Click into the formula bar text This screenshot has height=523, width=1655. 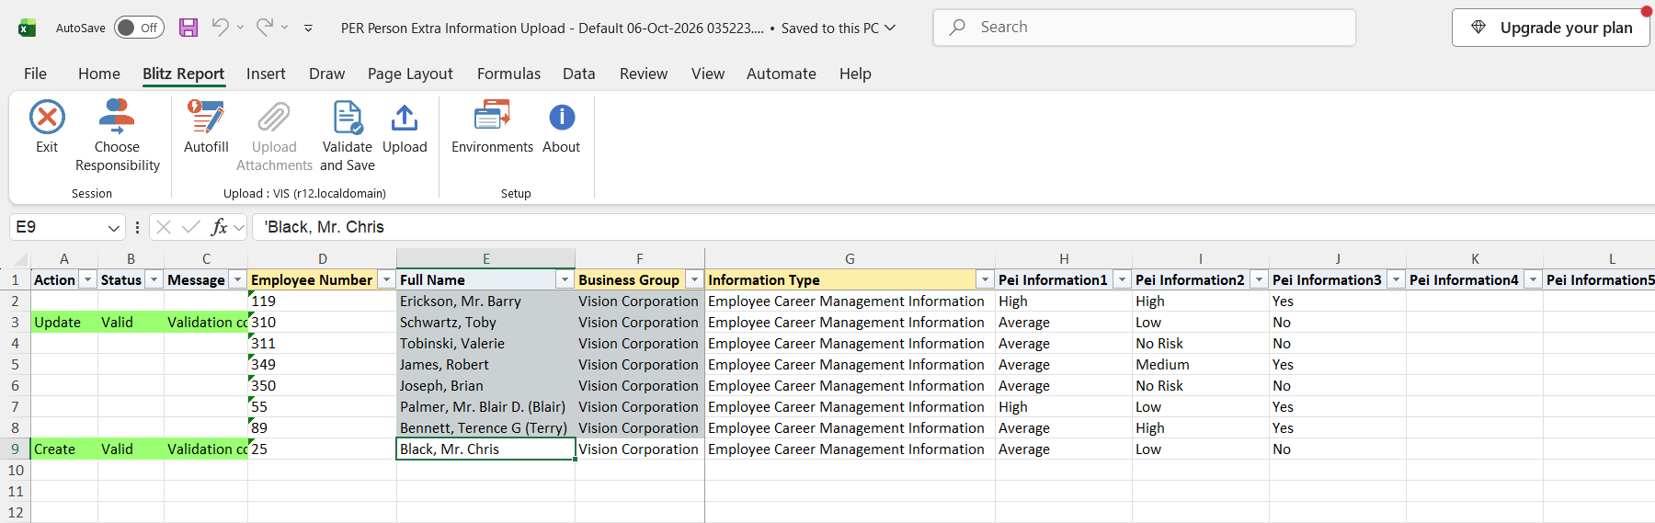953,227
